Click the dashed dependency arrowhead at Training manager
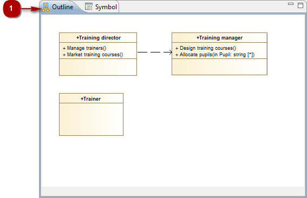The height and width of the screenshot is (198, 307). 168,52
